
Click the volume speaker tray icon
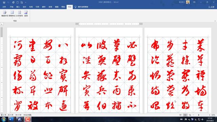coord(203,119)
